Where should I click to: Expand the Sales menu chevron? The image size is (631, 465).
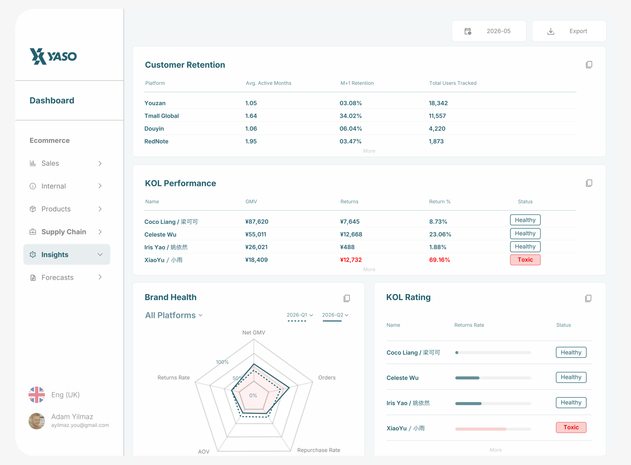click(x=100, y=164)
